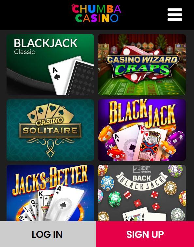The width and height of the screenshot is (194, 247).
Task: Go to the Chumba Casino logo home
Action: click(x=96, y=13)
